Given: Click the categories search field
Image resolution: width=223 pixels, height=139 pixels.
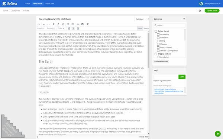Looking at the screenshot, I should pos(169,26).
